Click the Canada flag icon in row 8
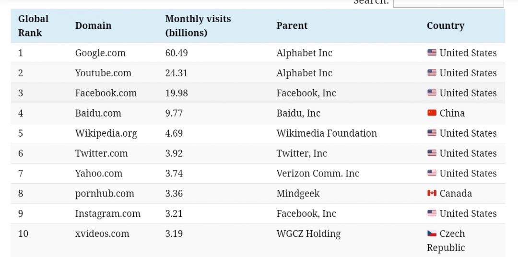518x257 pixels. point(432,193)
